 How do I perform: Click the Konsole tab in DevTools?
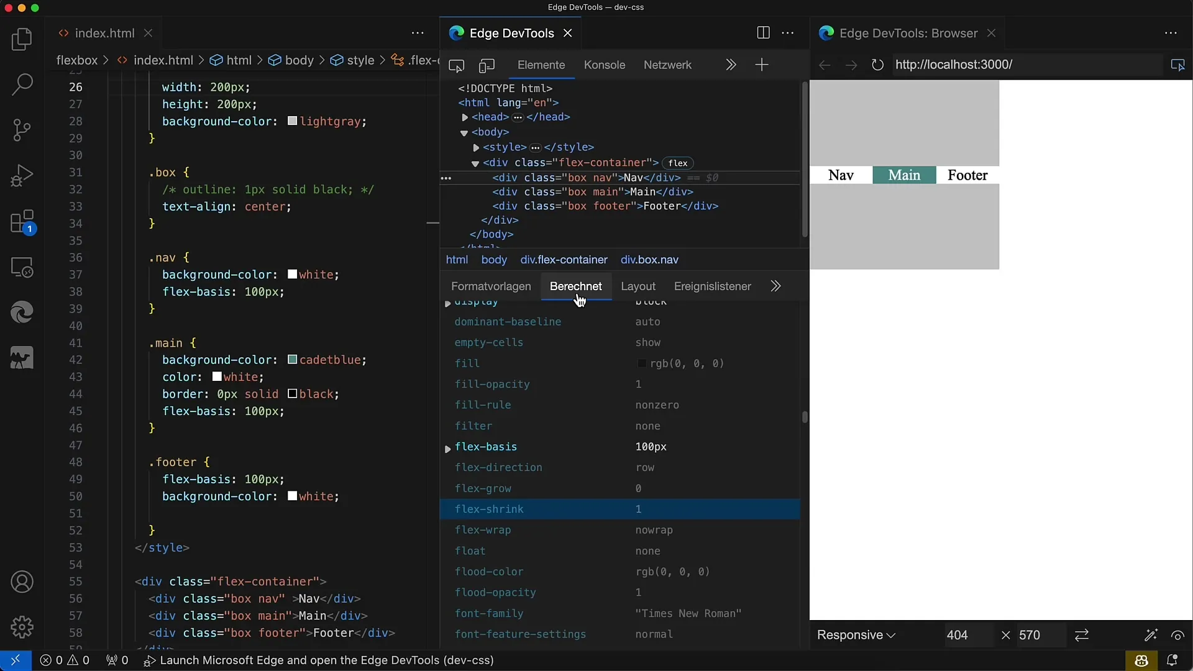(x=604, y=65)
